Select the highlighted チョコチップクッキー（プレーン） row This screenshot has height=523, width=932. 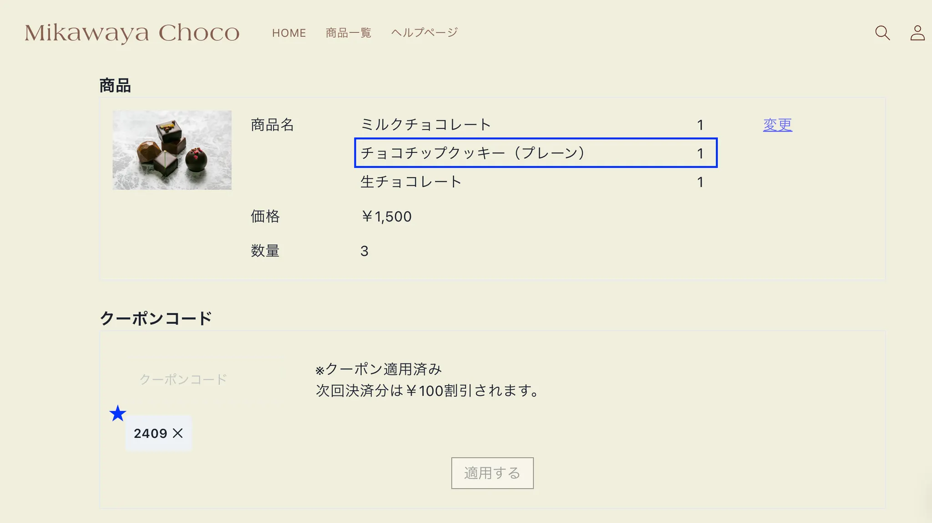click(535, 153)
